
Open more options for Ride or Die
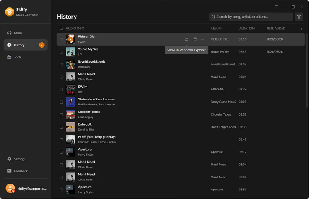tap(202, 39)
